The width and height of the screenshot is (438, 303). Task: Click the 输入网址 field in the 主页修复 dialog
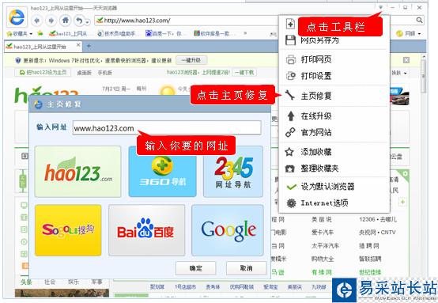[x=167, y=127]
